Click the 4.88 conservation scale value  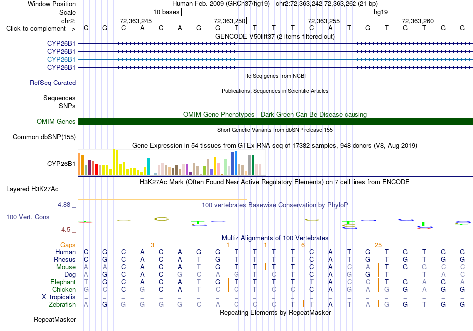(x=64, y=204)
